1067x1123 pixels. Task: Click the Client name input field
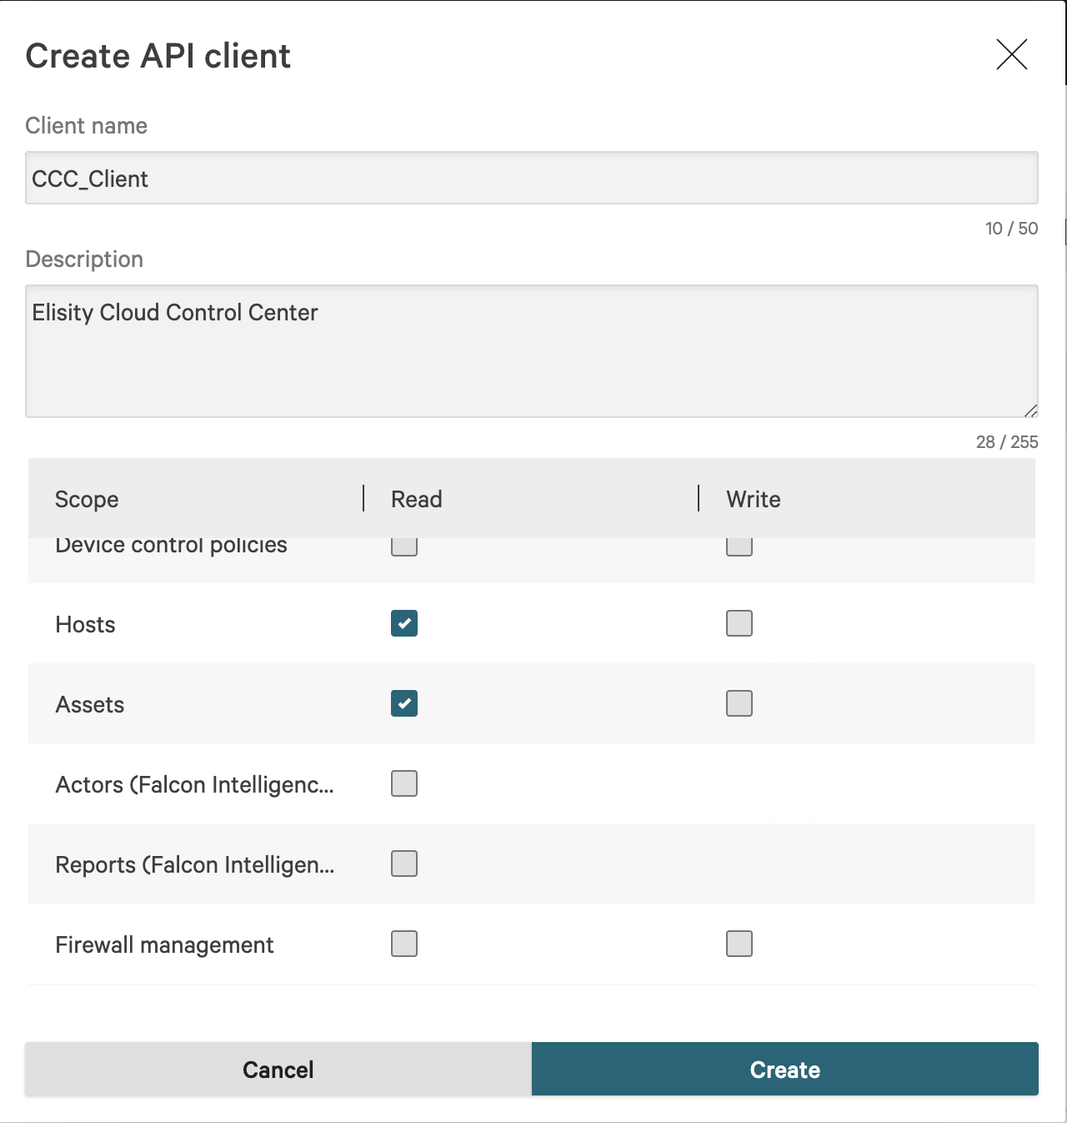pos(531,178)
